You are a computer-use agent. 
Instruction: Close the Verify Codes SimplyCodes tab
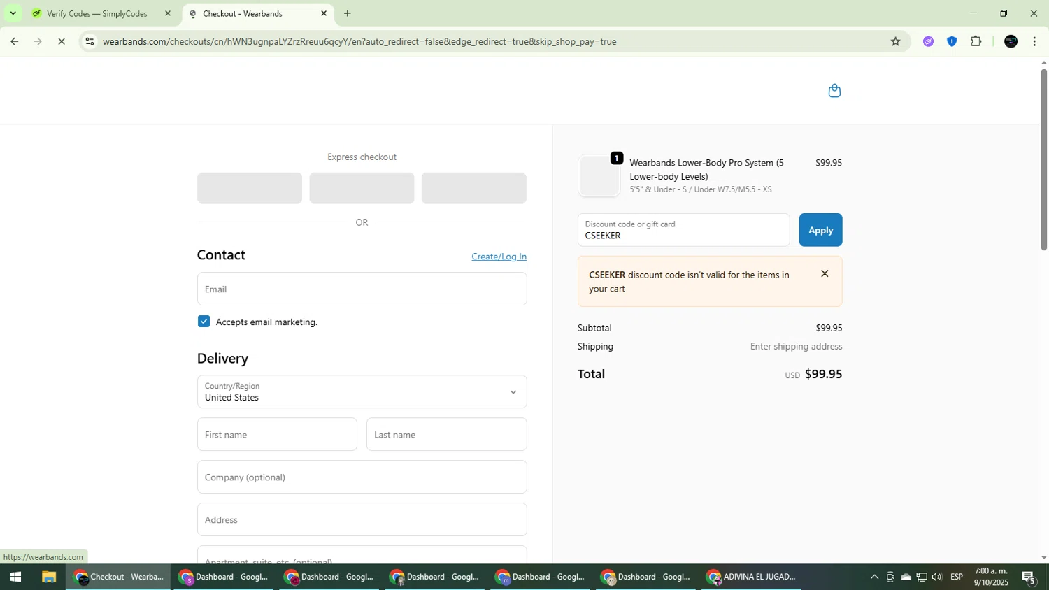click(167, 13)
